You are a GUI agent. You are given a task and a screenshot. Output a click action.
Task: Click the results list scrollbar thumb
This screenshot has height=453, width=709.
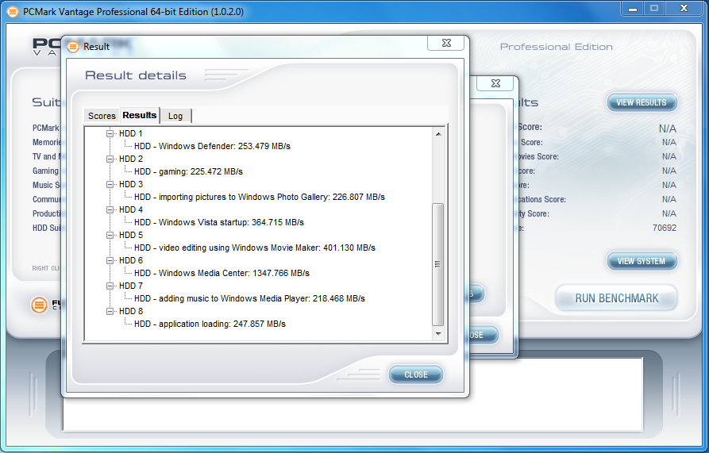pyautogui.click(x=437, y=264)
